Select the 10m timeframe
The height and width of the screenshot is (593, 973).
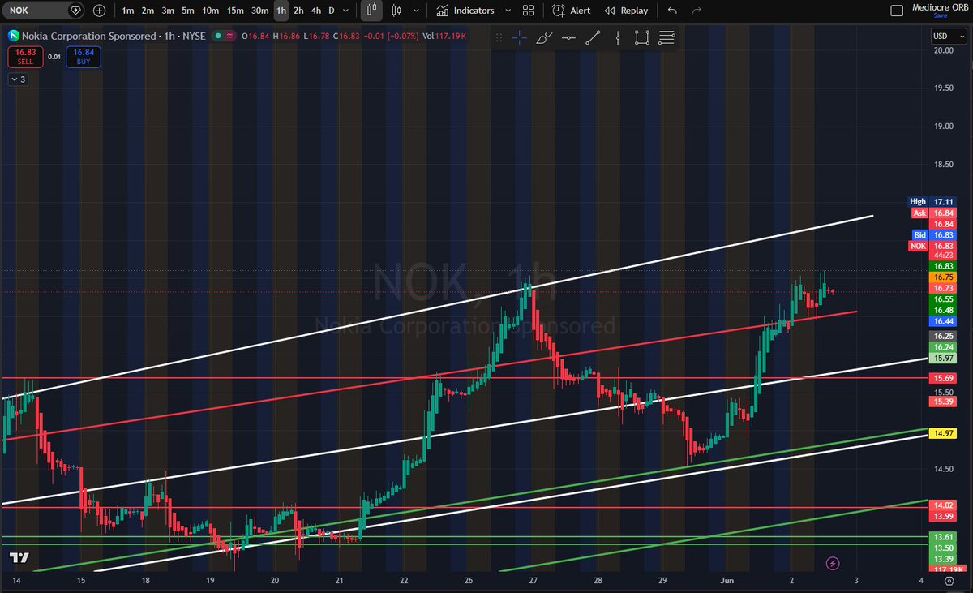210,11
